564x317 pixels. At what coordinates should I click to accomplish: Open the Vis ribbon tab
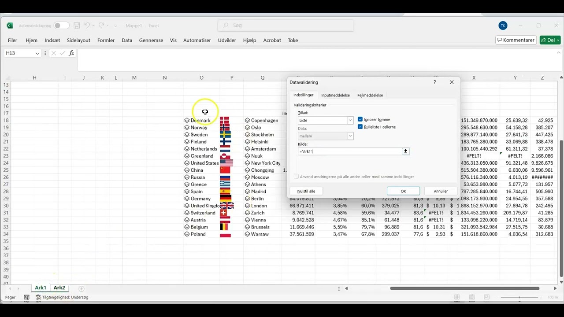173,40
